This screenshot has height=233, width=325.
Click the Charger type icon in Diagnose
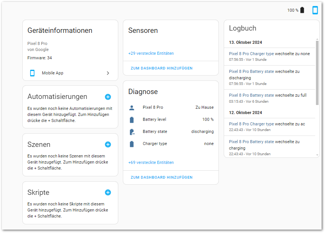[132, 144]
